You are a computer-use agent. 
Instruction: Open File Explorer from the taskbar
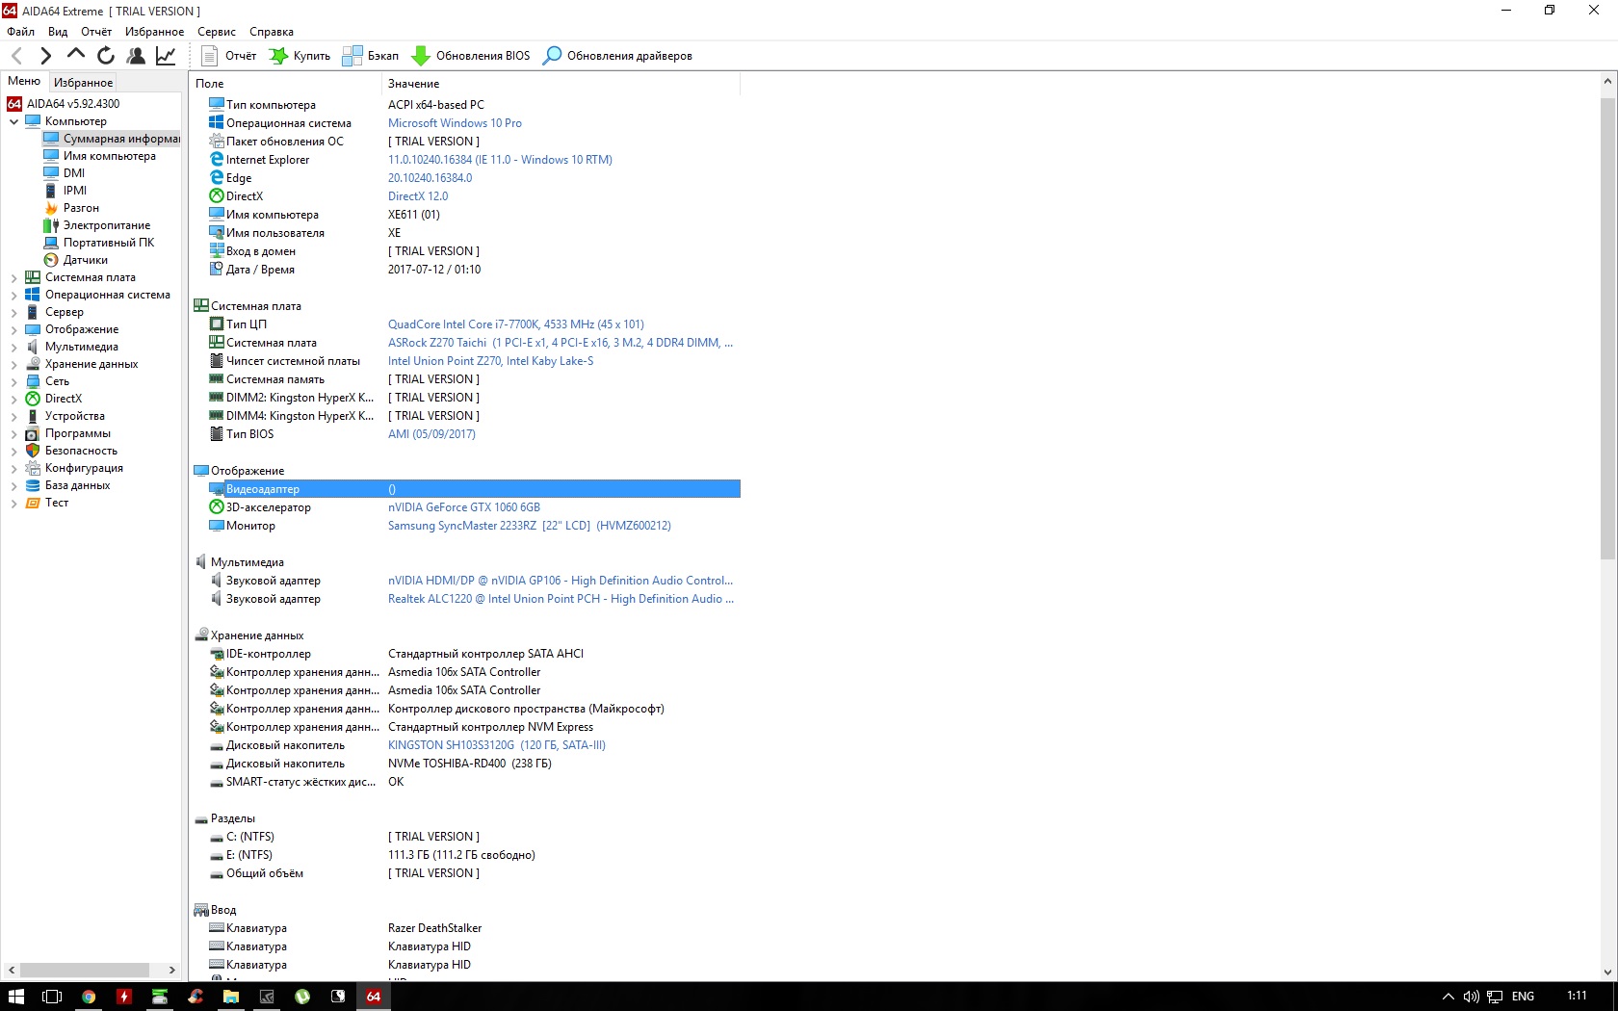pos(231,997)
